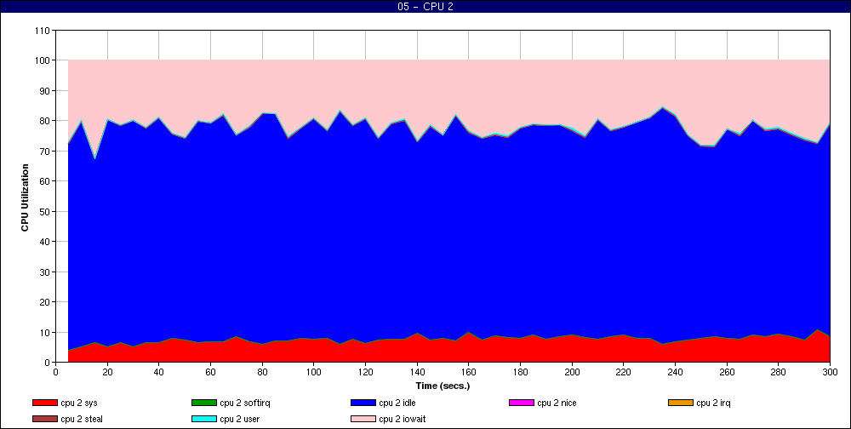Click the y-axis value 100

[42, 60]
